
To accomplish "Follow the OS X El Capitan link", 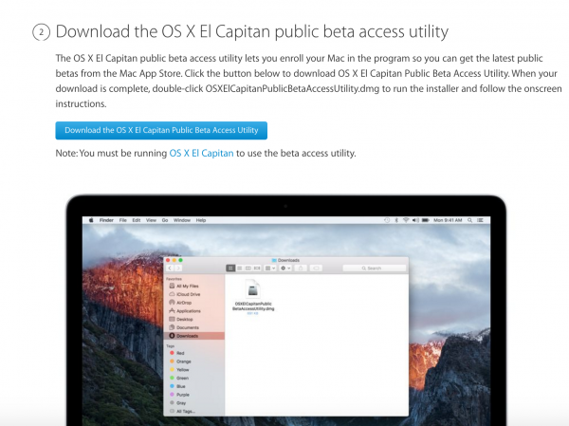I will (201, 153).
